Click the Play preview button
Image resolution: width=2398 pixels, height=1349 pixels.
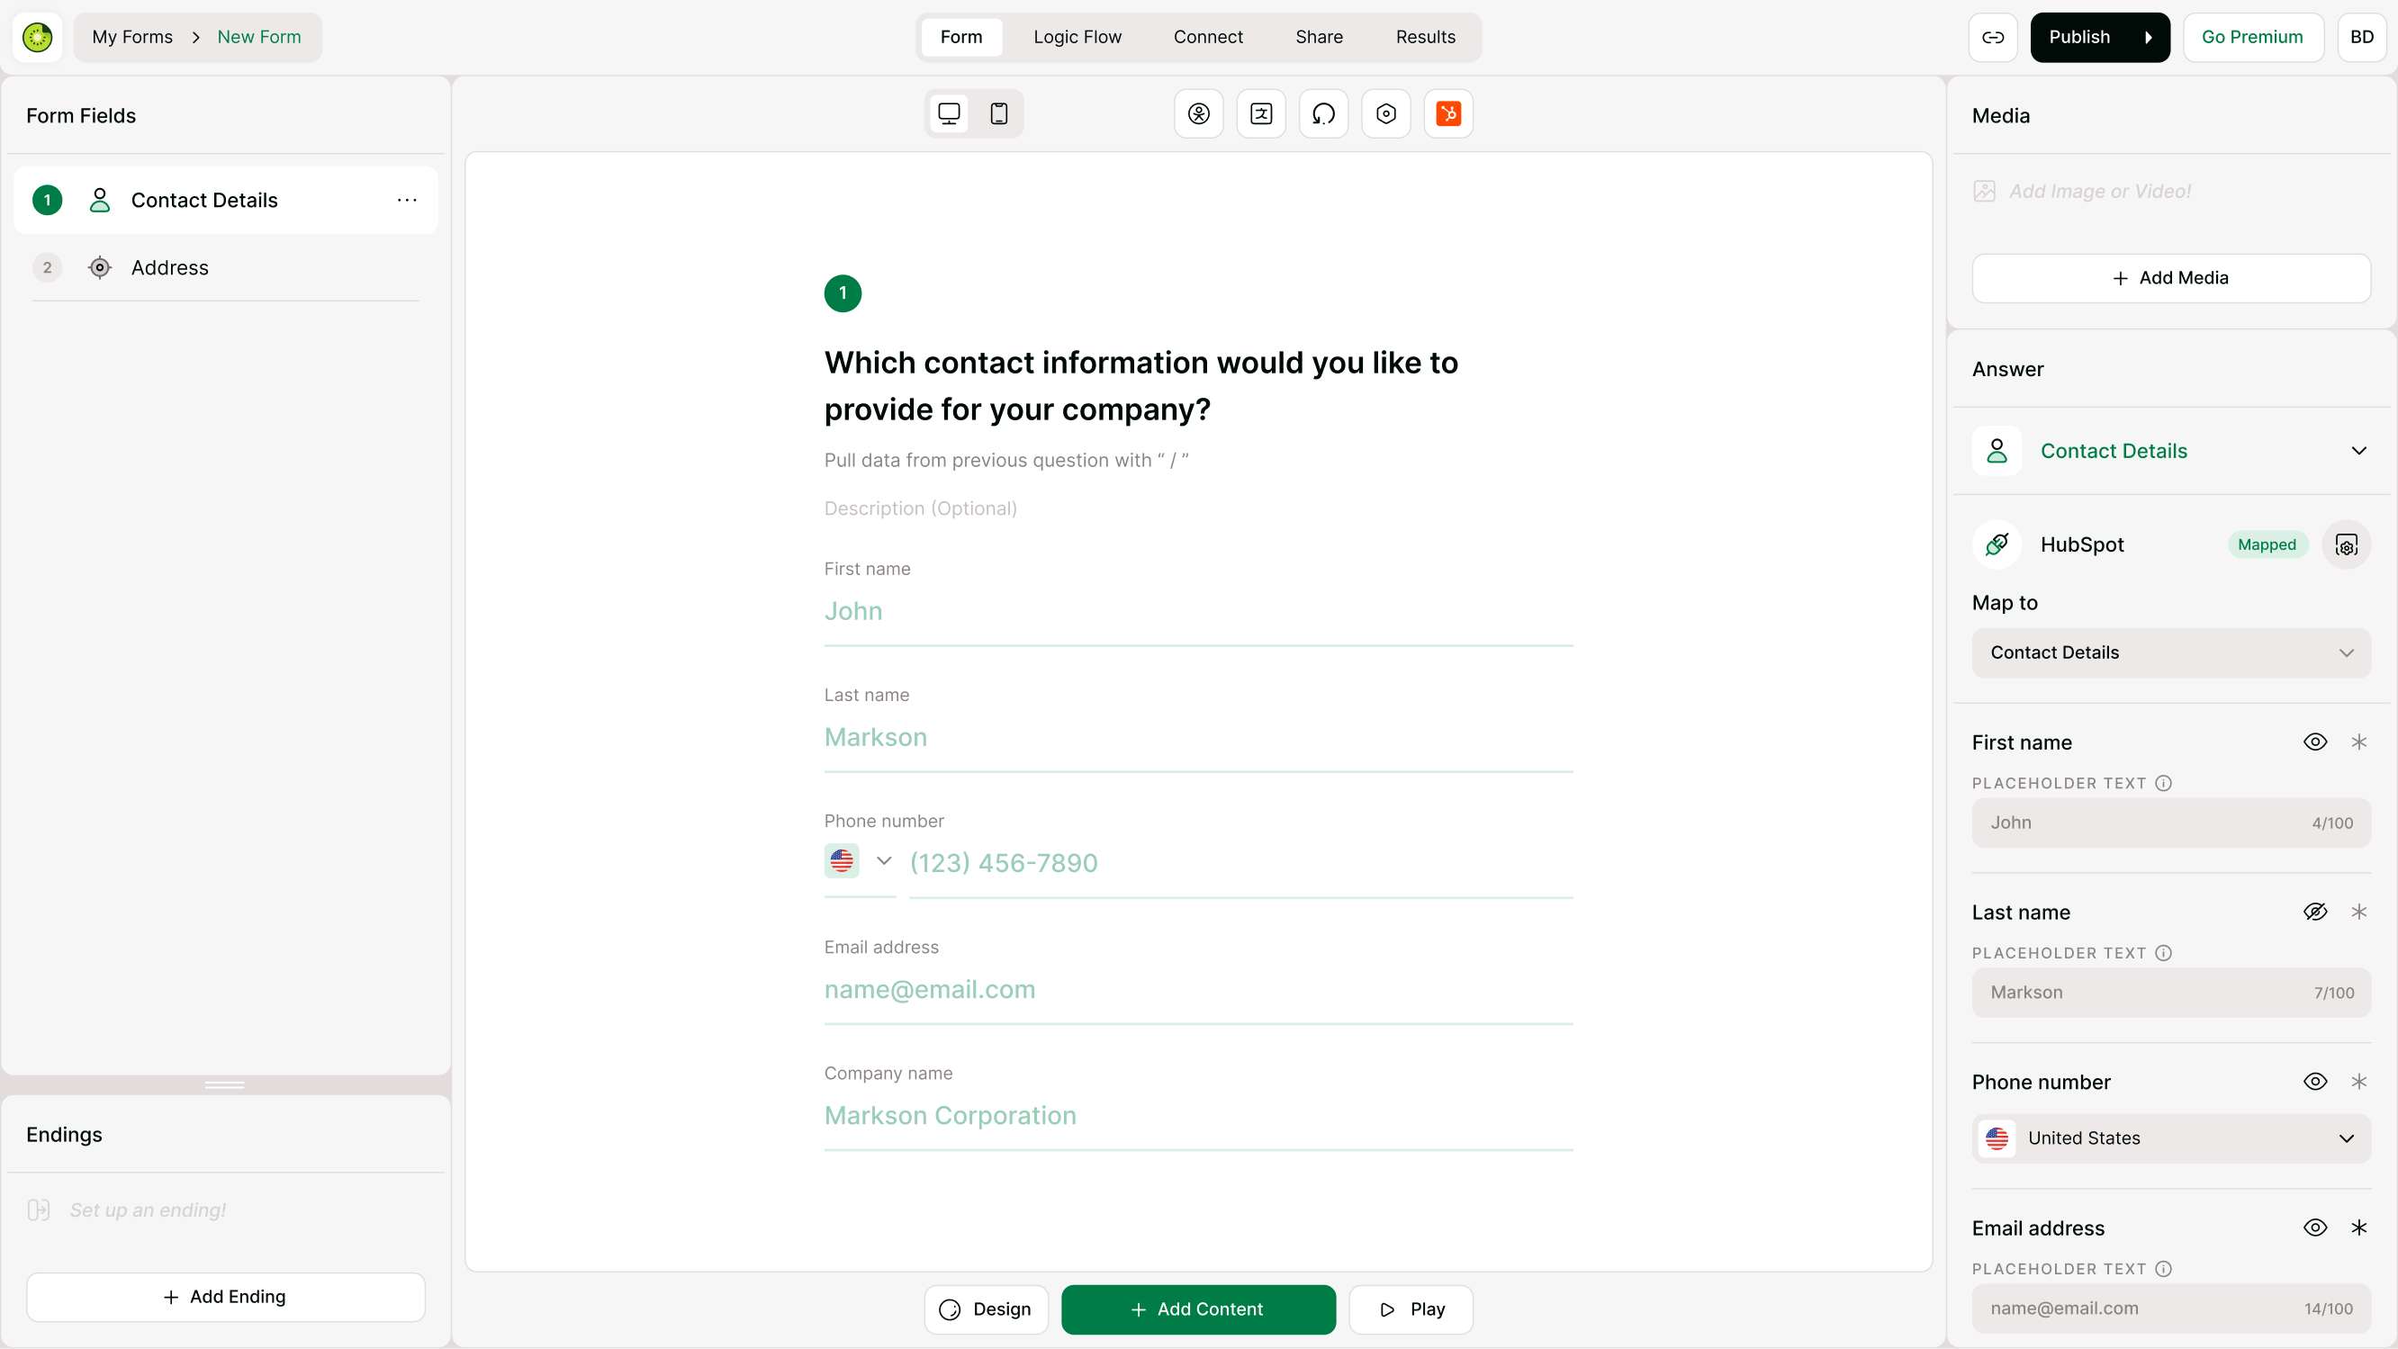click(1411, 1310)
